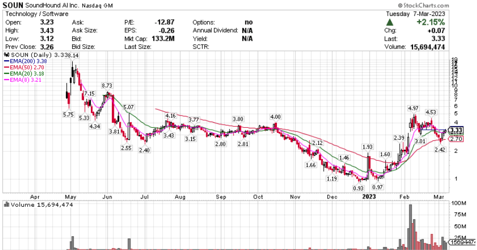The height and width of the screenshot is (250, 477).
Task: Click the 5.75 low price label
Action: tap(69, 114)
